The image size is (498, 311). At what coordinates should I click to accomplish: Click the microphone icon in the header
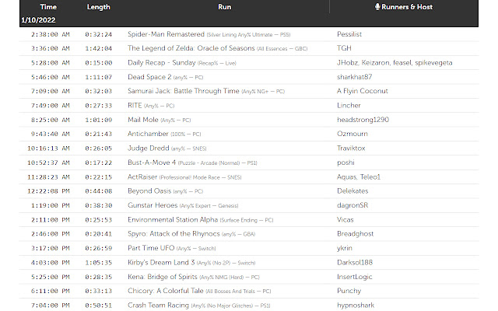click(x=377, y=6)
